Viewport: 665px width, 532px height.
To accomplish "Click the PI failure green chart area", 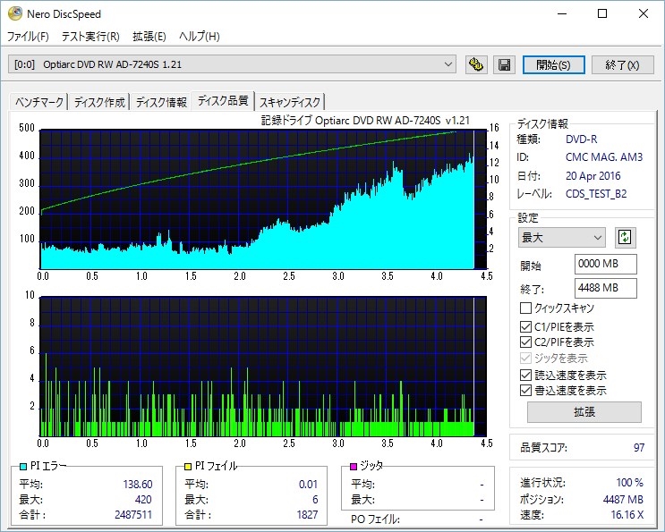I will click(x=263, y=367).
